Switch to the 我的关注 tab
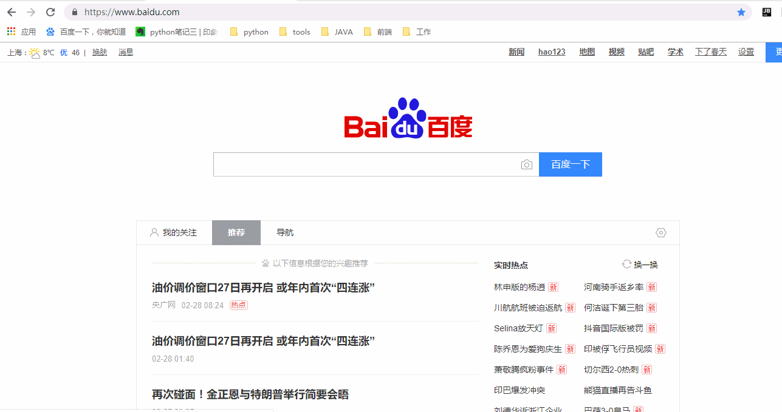This screenshot has height=412, width=782. [174, 232]
